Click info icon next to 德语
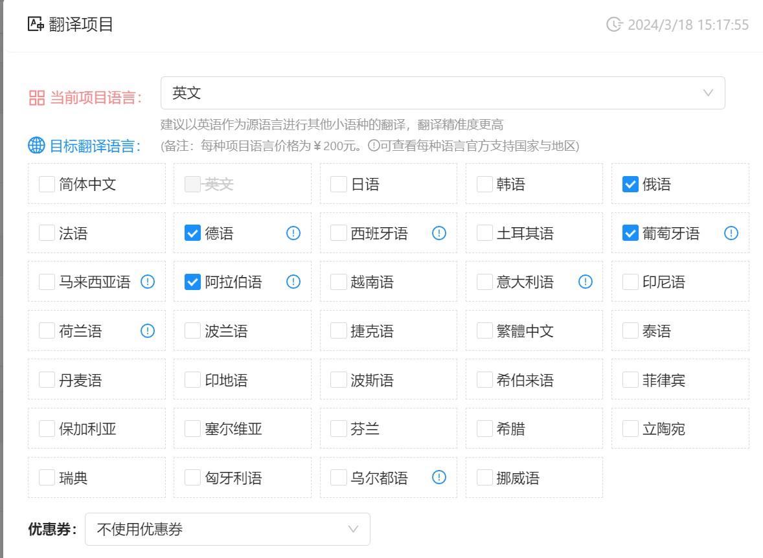 (293, 233)
